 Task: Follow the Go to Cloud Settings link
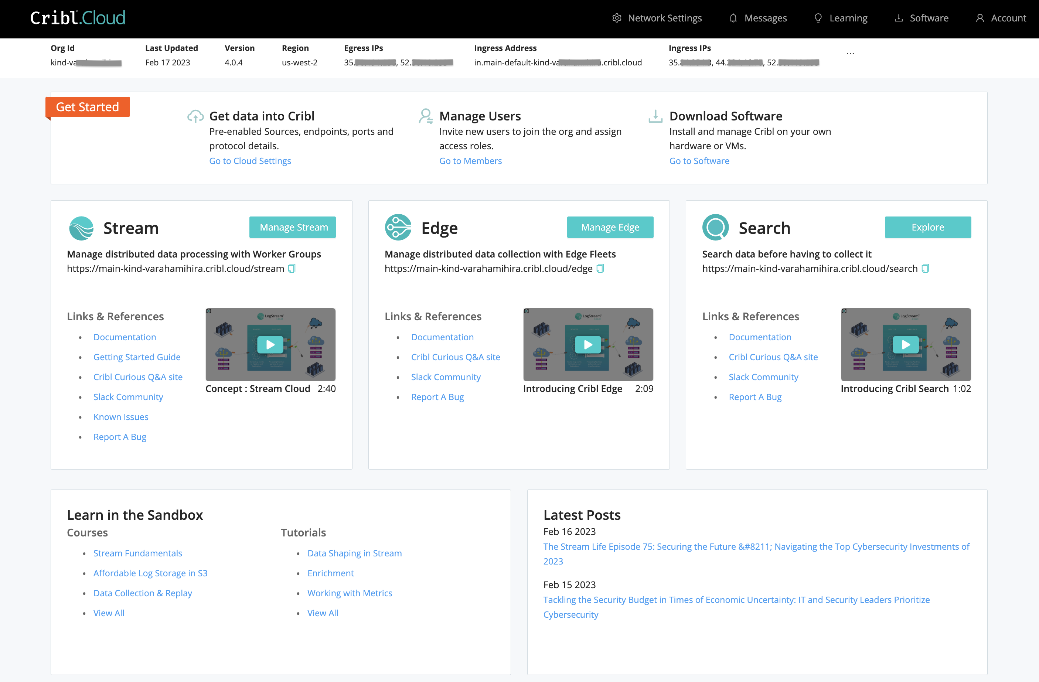[250, 161]
